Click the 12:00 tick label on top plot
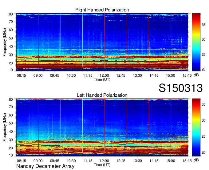 [x=104, y=75]
